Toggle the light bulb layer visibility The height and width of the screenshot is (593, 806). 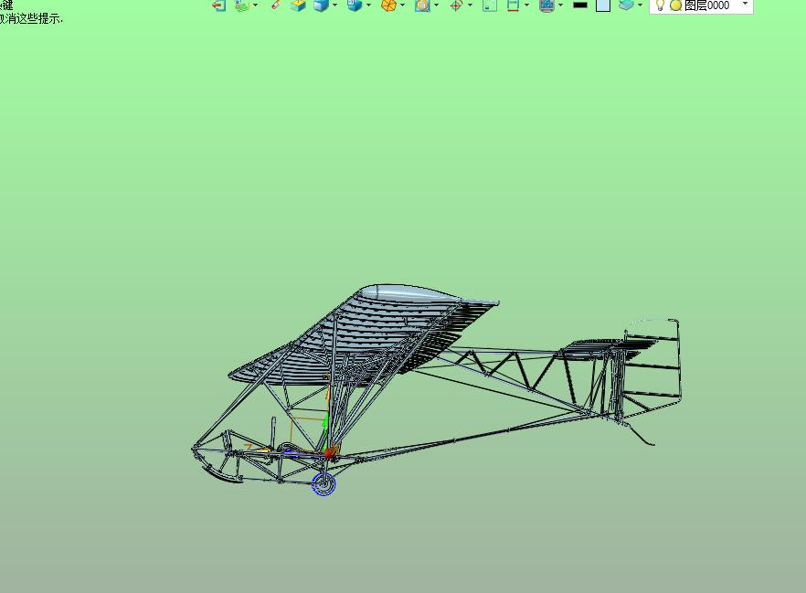pyautogui.click(x=661, y=5)
